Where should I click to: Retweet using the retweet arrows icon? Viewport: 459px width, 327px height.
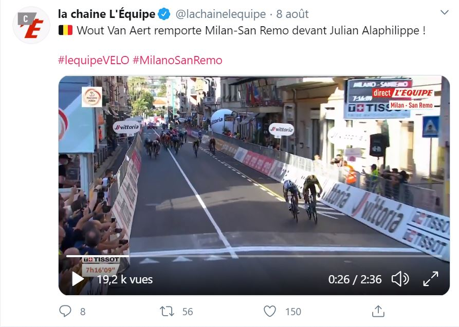(167, 311)
